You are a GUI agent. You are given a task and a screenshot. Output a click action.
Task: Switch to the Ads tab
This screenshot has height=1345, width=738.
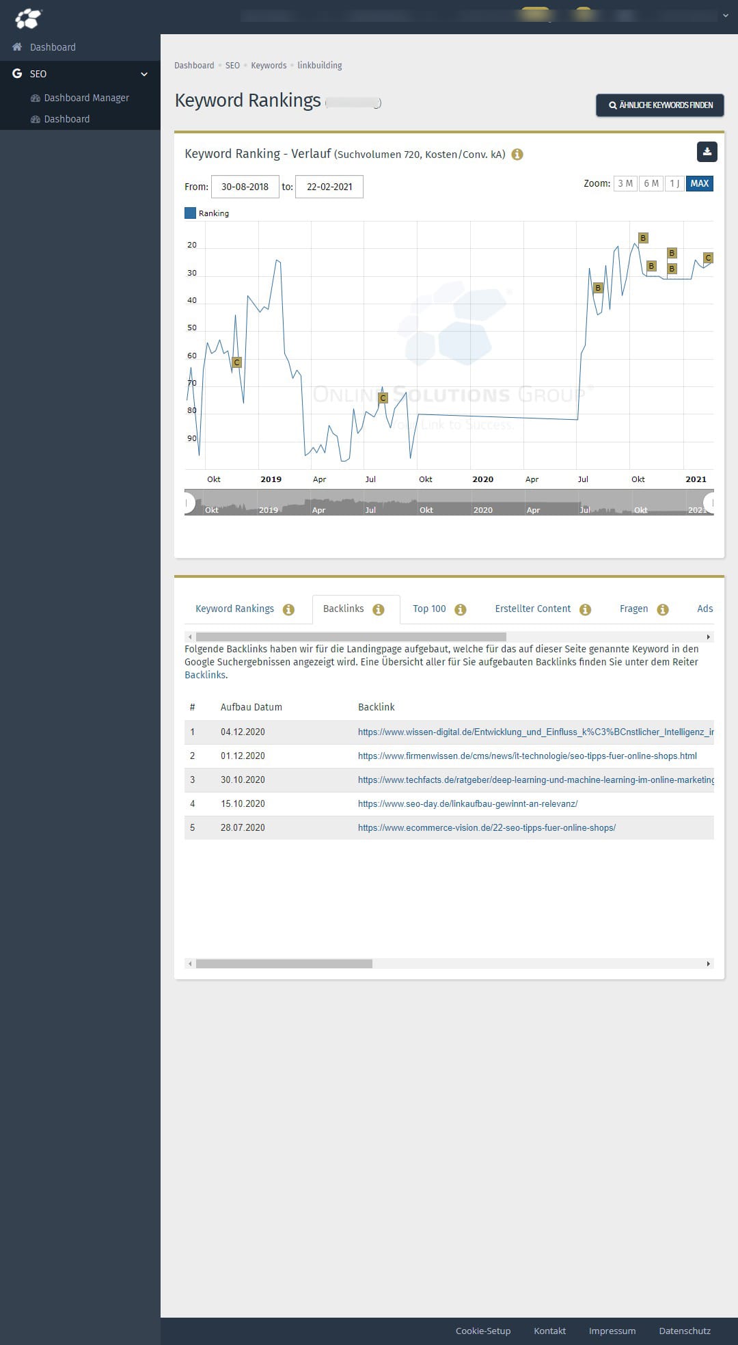(705, 609)
